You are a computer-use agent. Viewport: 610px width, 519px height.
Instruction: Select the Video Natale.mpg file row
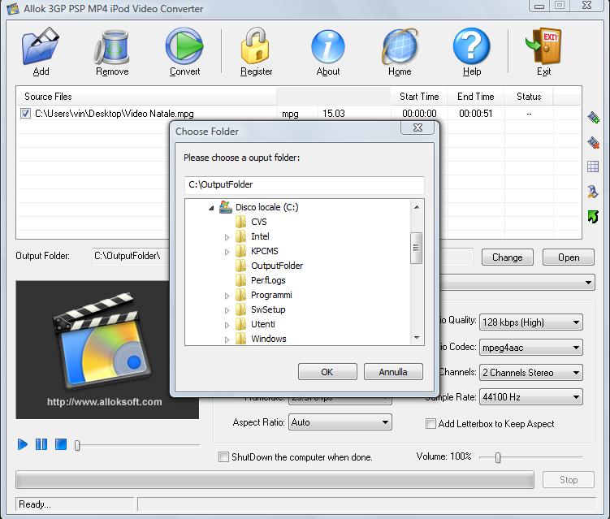click(299, 114)
